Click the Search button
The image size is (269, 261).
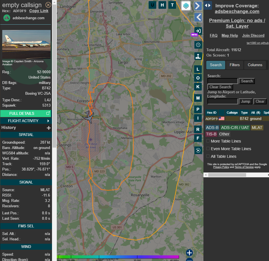247,81
